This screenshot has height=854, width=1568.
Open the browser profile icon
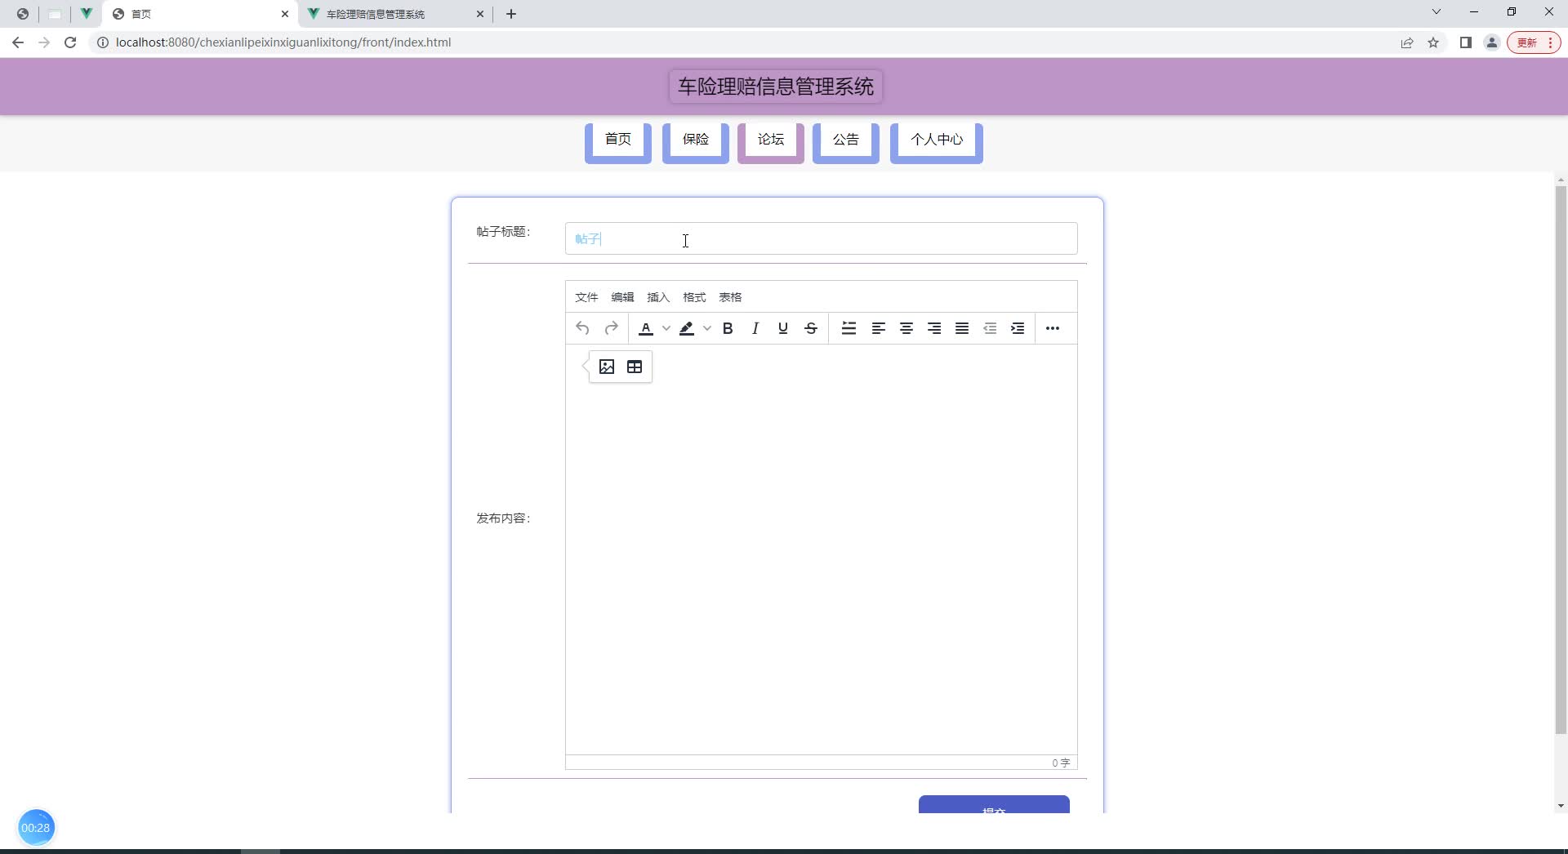pyautogui.click(x=1492, y=42)
